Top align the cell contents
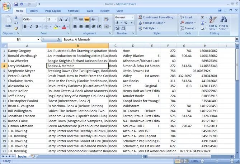 click(x=75, y=19)
